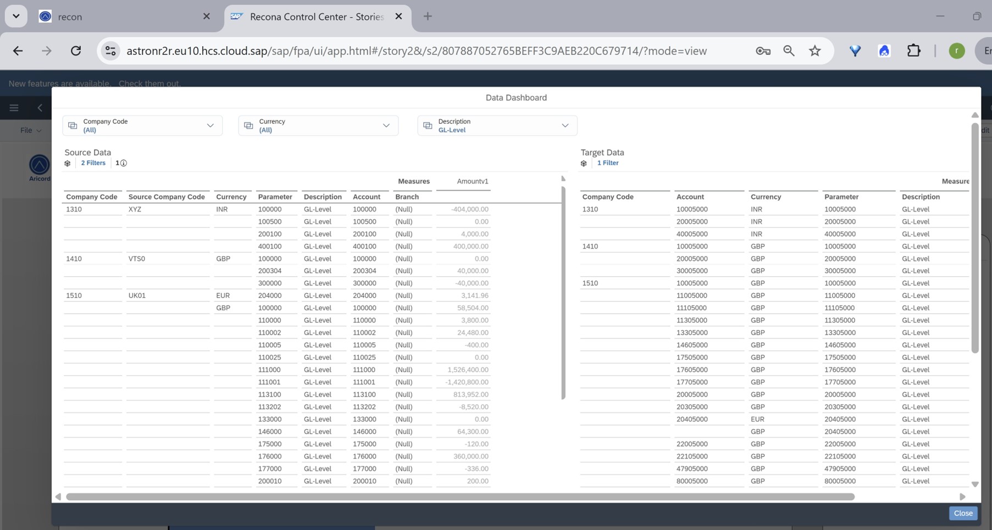The width and height of the screenshot is (992, 530).
Task: Expand the Currency filter dropdown
Action: 386,126
